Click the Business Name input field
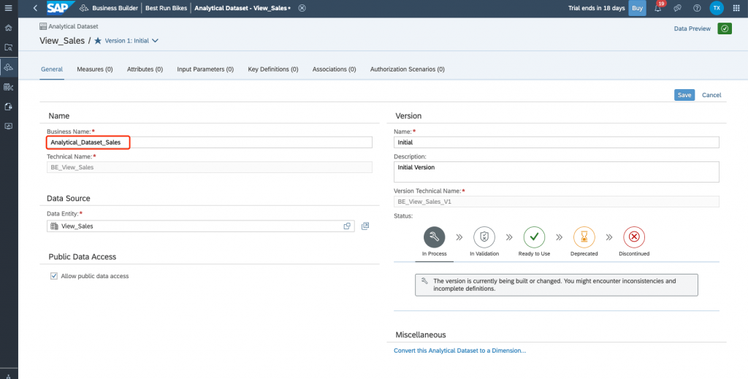 [210, 142]
